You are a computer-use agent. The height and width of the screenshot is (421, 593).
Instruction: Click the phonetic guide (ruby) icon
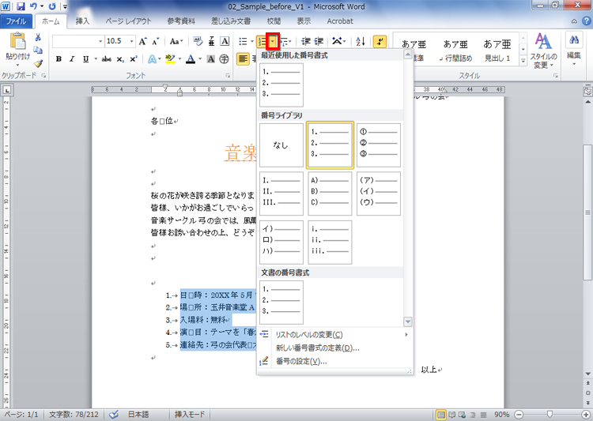[x=211, y=41]
